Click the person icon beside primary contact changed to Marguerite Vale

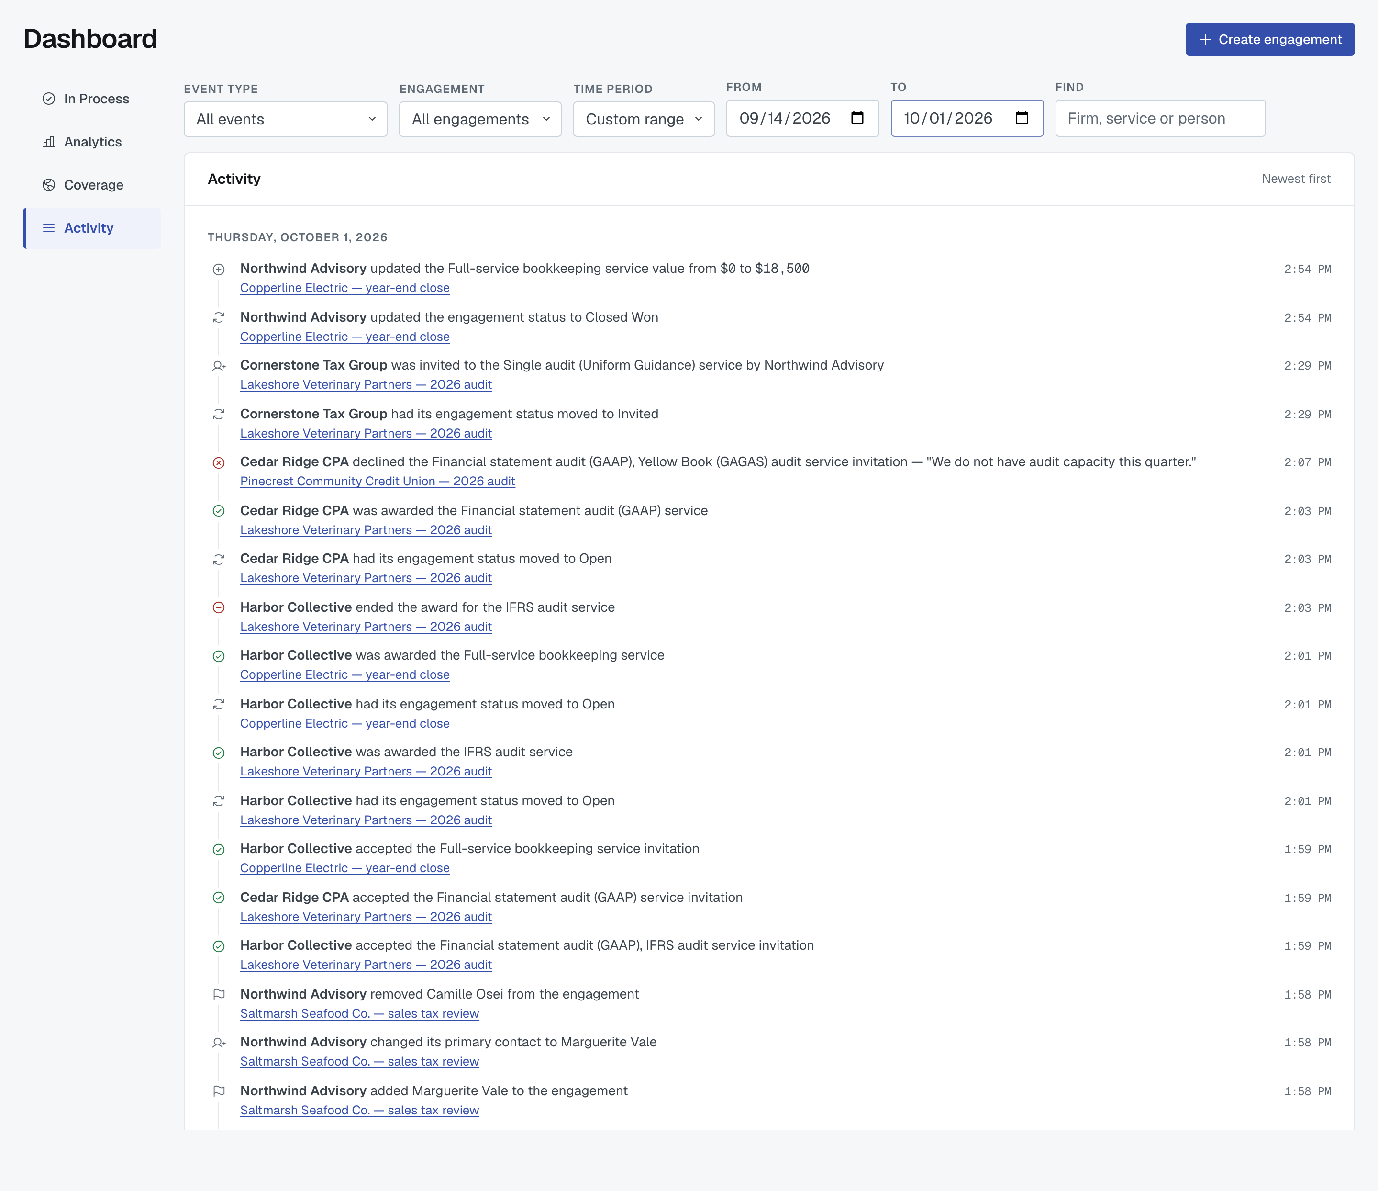(x=219, y=1043)
